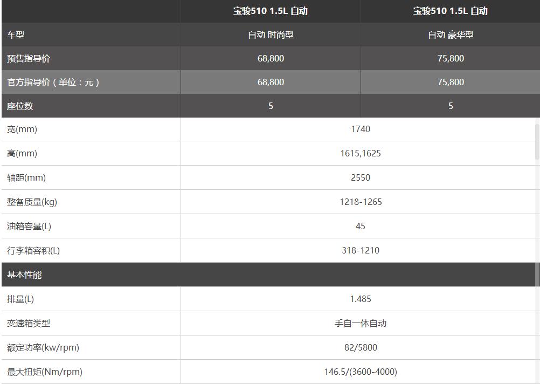Select the 官方指导价(单位:元) label
The height and width of the screenshot is (384, 540).
pyautogui.click(x=53, y=82)
